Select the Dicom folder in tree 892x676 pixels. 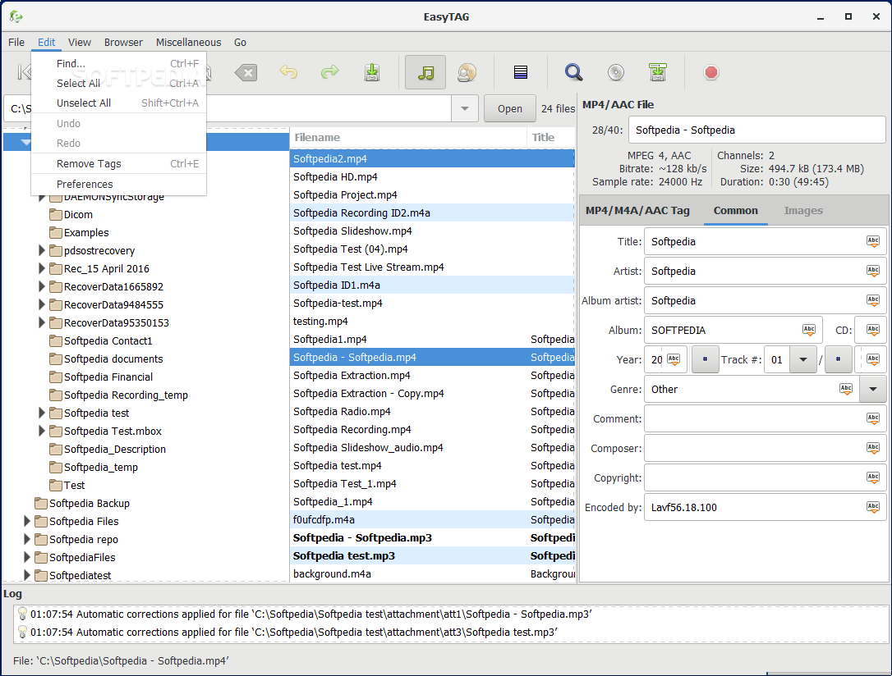click(78, 215)
